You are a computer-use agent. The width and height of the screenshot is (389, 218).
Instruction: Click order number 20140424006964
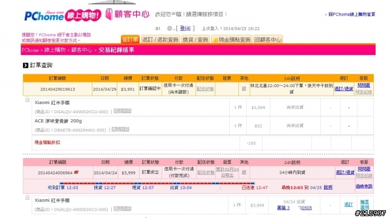[x=55, y=173]
